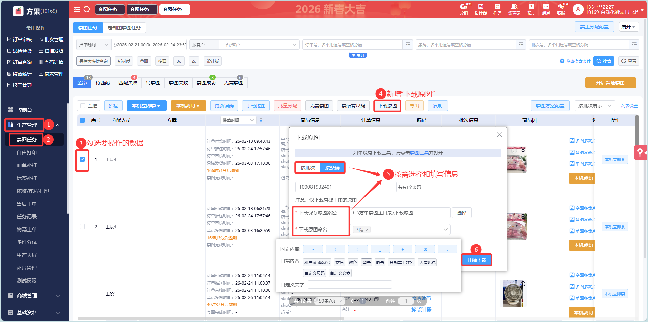The width and height of the screenshot is (648, 322).
Task: Open the 消息 messages icon
Action: pyautogui.click(x=546, y=9)
